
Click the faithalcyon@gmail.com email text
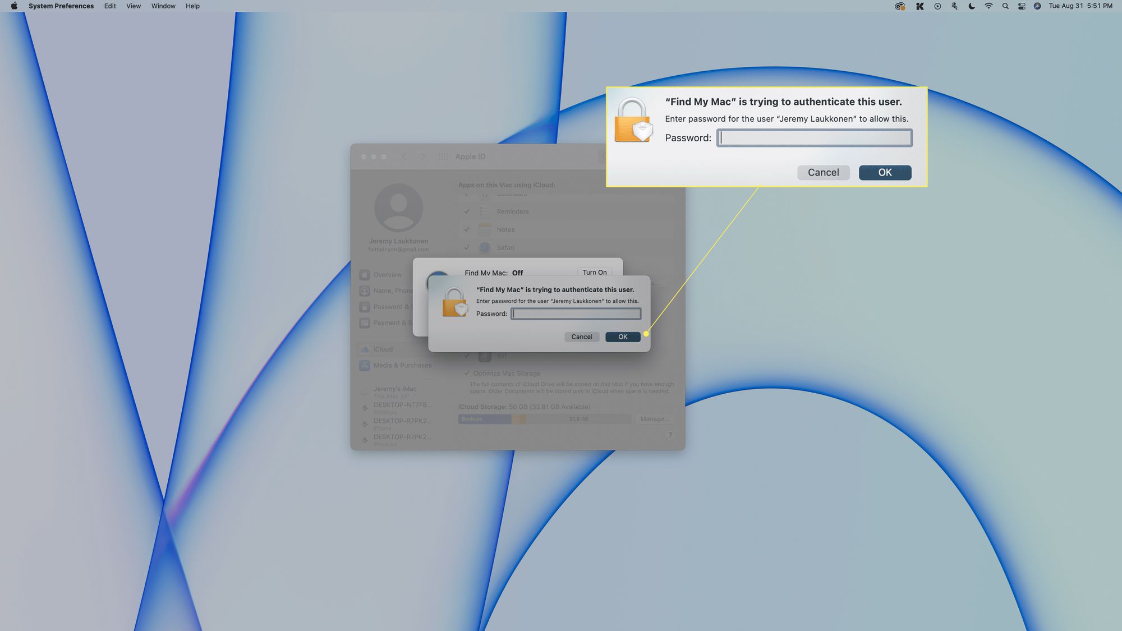pyautogui.click(x=398, y=250)
